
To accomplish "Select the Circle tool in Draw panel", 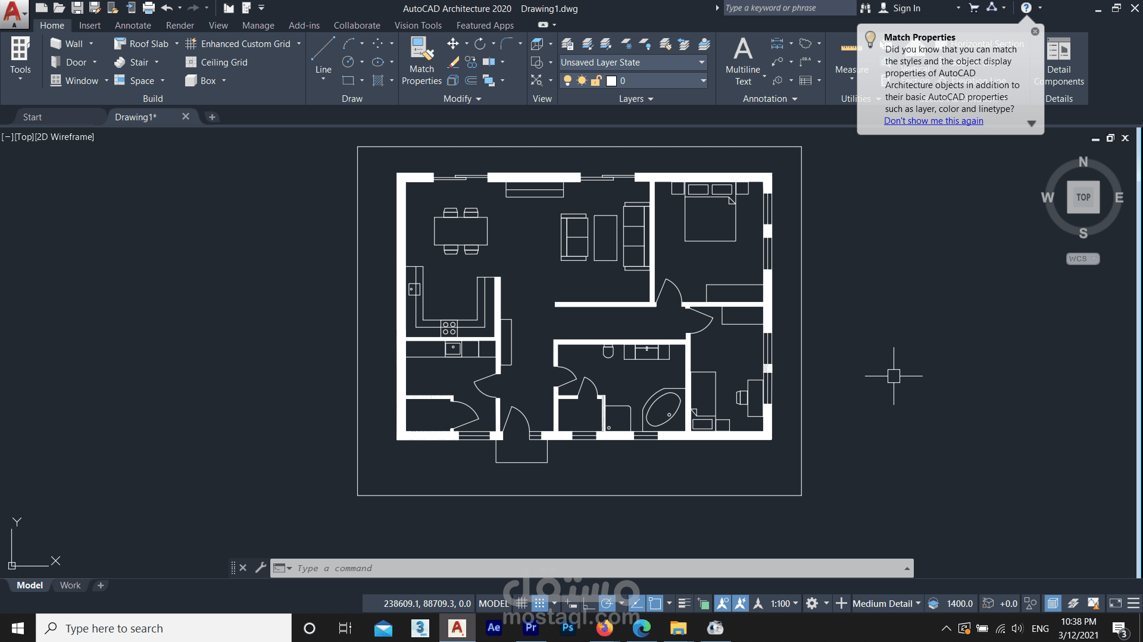I will (x=349, y=62).
